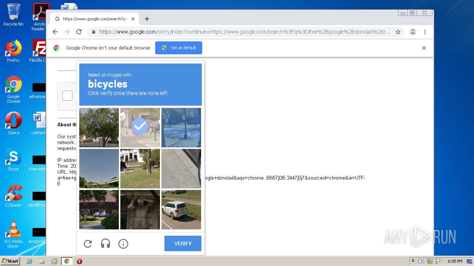Reload the current page
The image size is (474, 266).
(x=79, y=32)
